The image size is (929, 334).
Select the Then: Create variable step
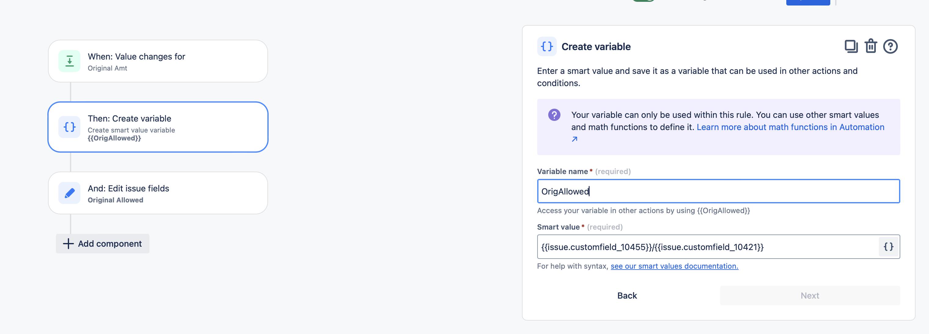click(x=158, y=127)
